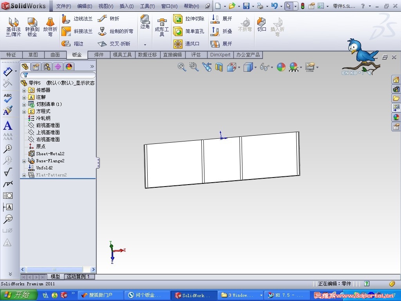Select the Edge Flange tool (边线法兰)
401x301 pixels.
click(77, 19)
